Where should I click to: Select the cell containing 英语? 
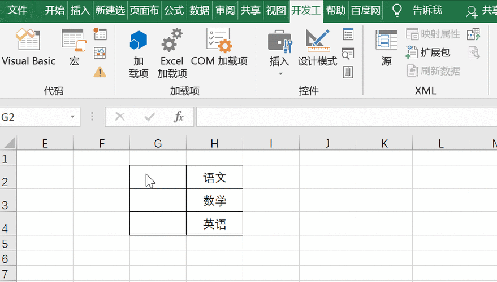coord(215,223)
